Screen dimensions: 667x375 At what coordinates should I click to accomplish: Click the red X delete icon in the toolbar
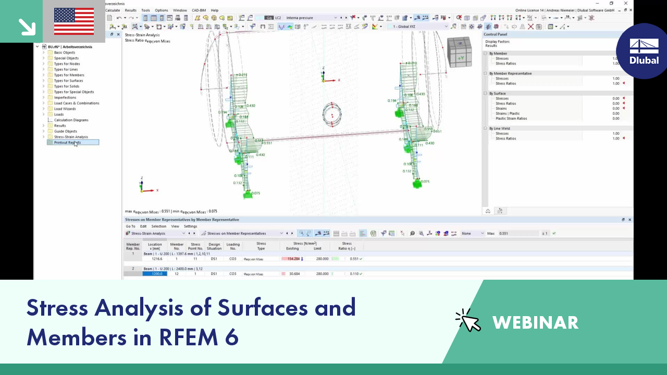coord(531,27)
